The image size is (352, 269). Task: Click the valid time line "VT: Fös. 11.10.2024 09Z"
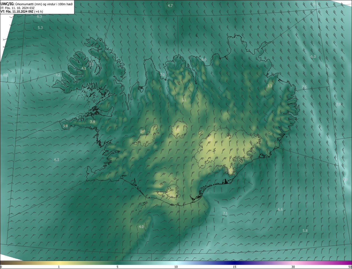pos(17,12)
